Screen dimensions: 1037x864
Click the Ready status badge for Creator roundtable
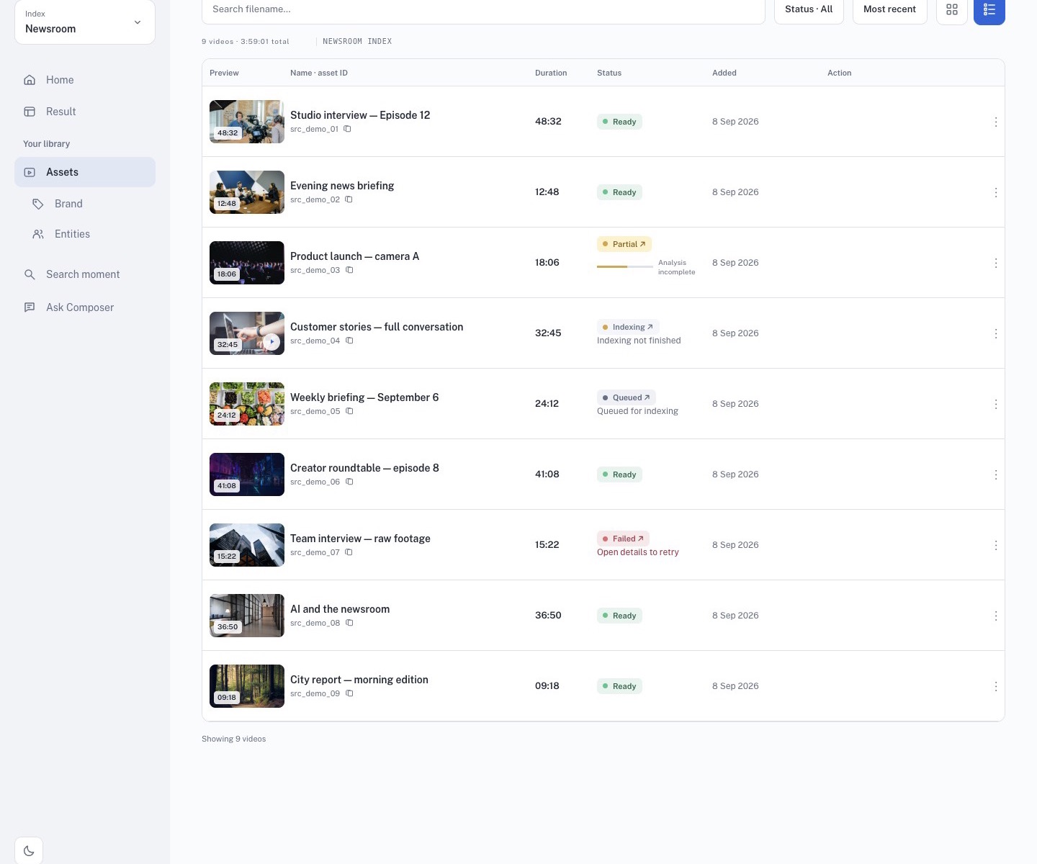click(619, 474)
